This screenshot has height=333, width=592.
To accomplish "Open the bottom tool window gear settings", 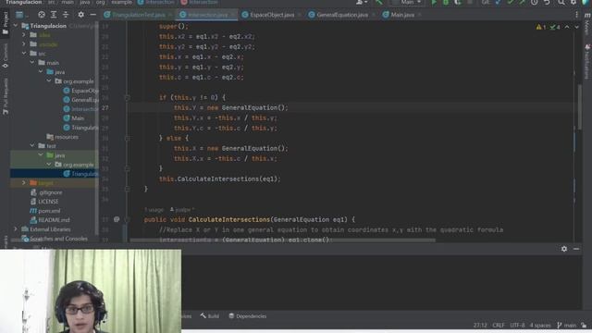I will pos(564,249).
